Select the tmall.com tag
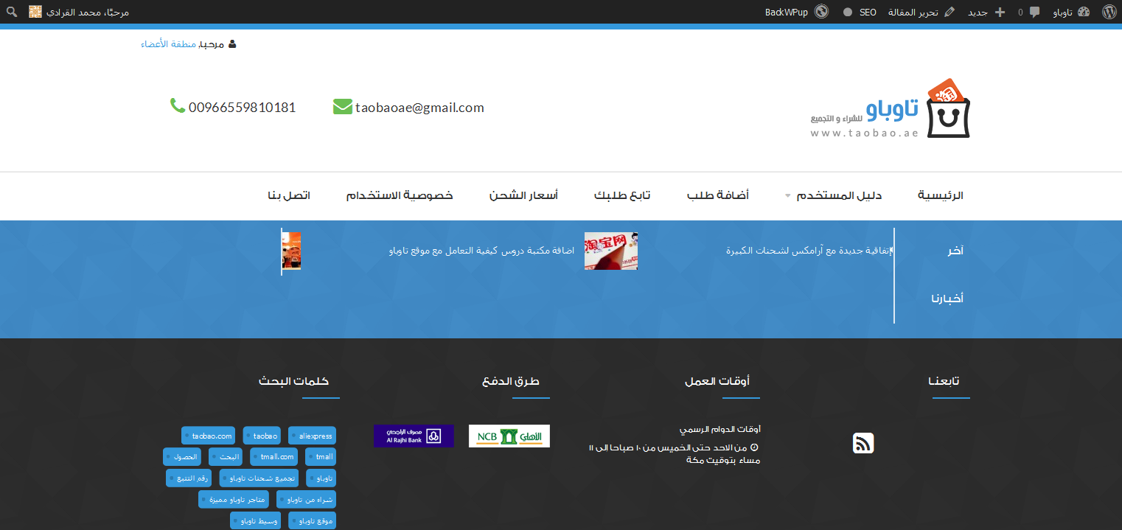 (273, 456)
